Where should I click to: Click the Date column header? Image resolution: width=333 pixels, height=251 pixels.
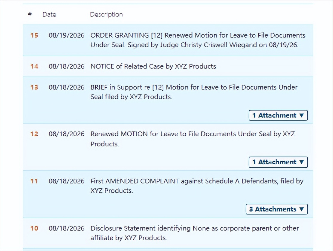[x=49, y=14]
